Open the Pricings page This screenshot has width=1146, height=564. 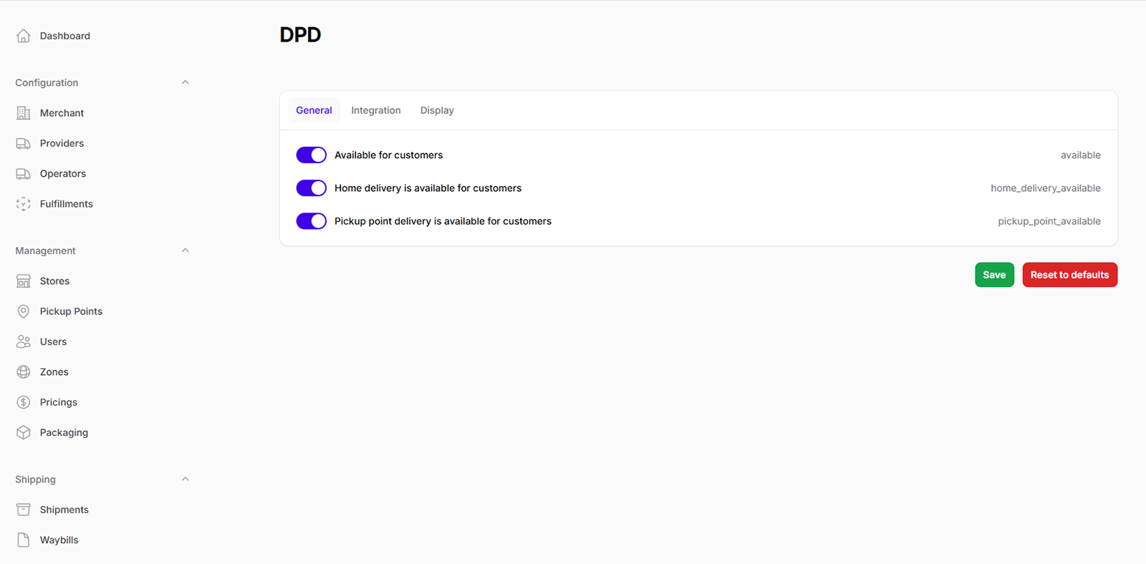(x=59, y=402)
